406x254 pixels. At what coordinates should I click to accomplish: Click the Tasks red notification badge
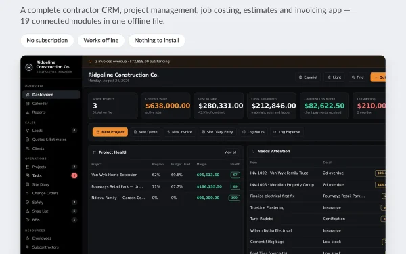click(74, 175)
